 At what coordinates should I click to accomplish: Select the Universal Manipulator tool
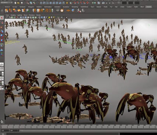click(x=2, y=45)
